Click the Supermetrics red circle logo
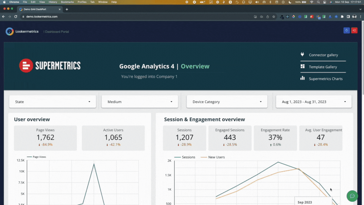 pos(26,65)
